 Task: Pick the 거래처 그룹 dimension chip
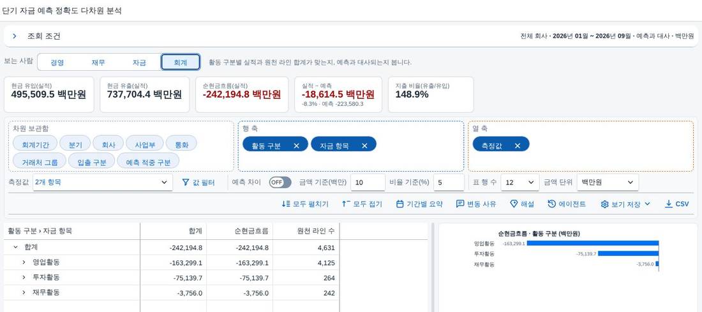click(40, 161)
